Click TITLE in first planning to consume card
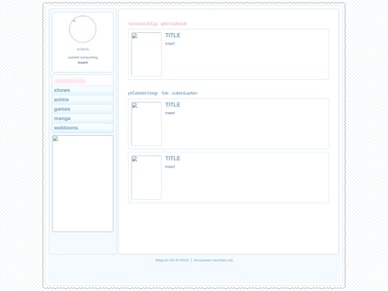 tap(172, 105)
